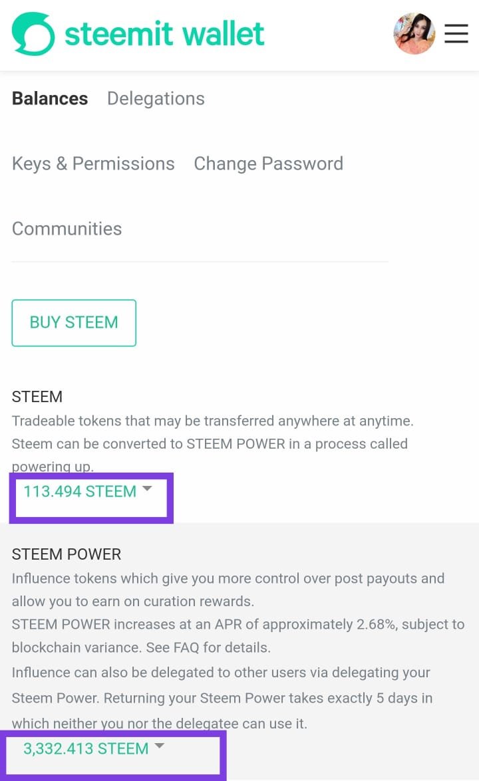The height and width of the screenshot is (781, 479).
Task: Click the STEEM POWER section heading
Action: 67,554
